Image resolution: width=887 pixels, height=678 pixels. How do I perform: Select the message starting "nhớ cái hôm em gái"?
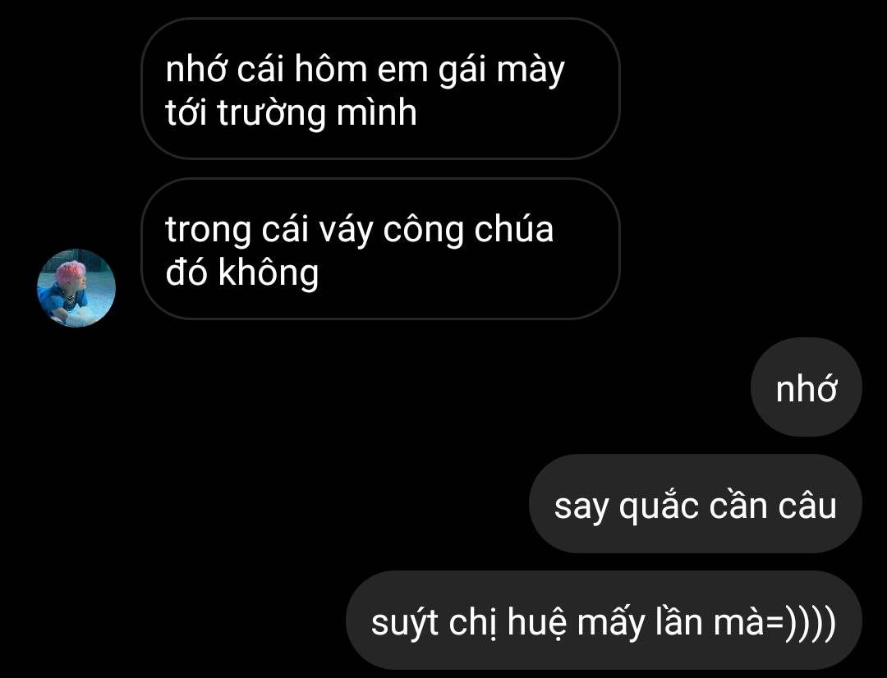click(380, 89)
